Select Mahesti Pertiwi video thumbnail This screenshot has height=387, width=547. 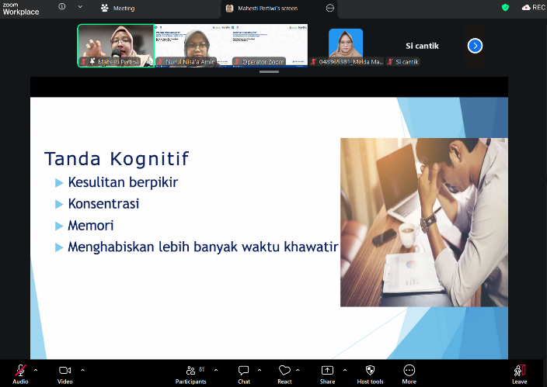(x=116, y=45)
